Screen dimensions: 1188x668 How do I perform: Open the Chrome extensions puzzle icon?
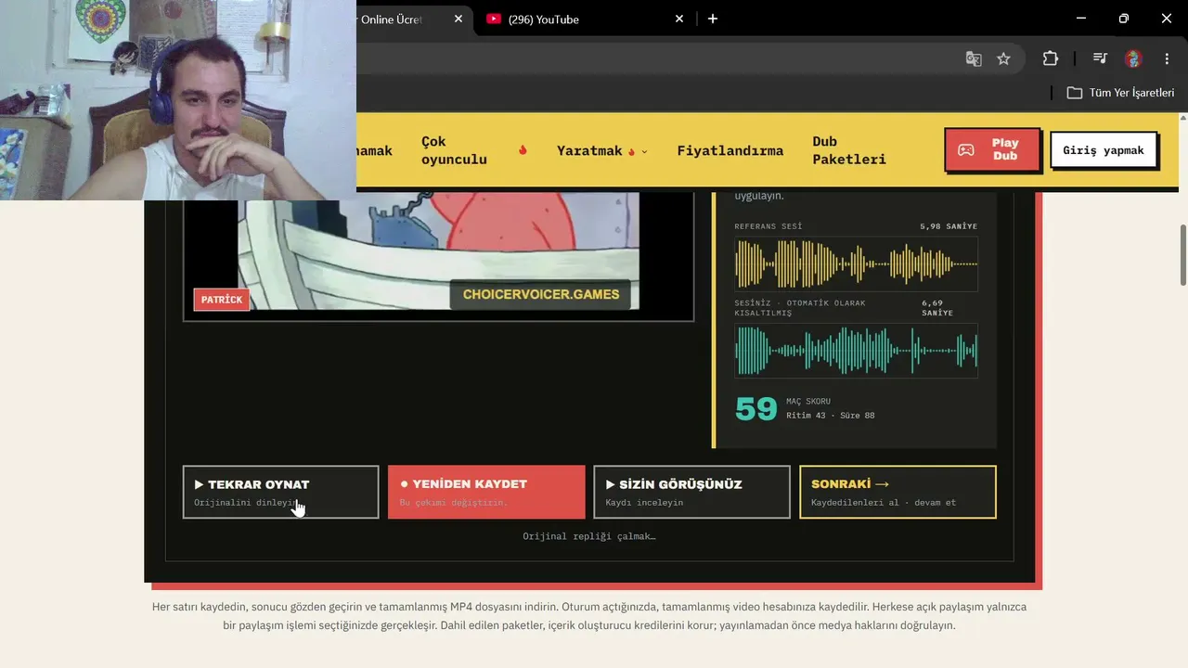point(1051,58)
